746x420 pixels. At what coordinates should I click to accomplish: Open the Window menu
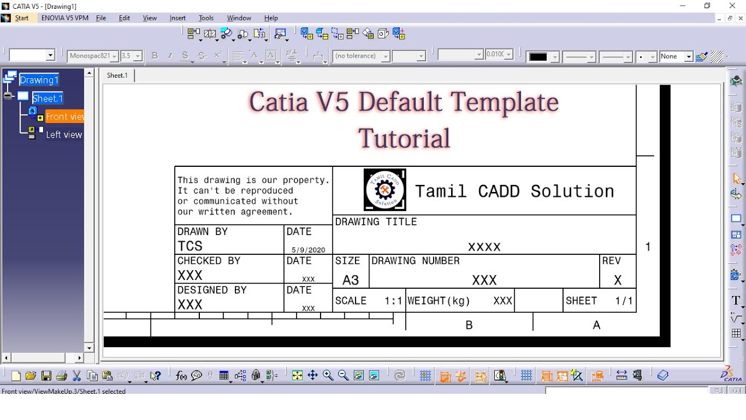(x=239, y=18)
